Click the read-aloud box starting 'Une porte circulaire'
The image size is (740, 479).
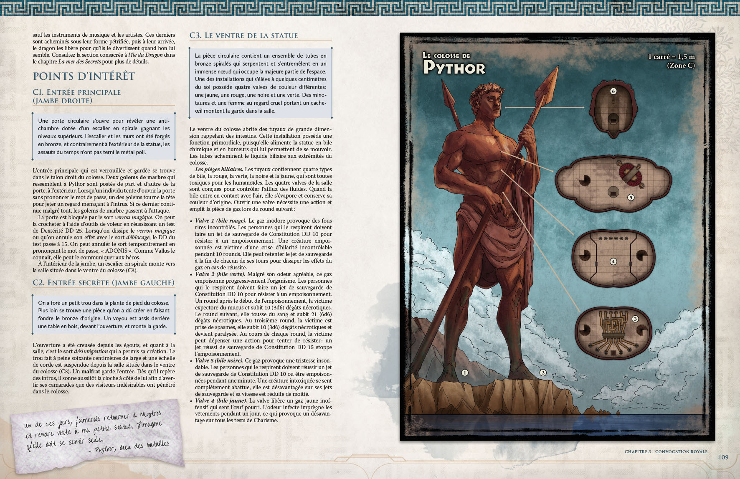[x=104, y=136]
